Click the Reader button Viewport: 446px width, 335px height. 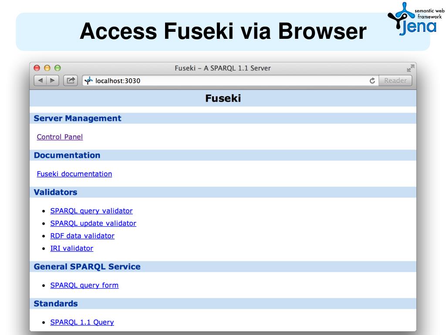click(395, 81)
